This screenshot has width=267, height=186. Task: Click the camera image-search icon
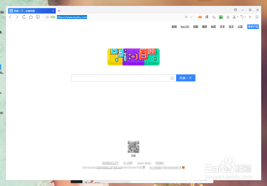[172, 78]
